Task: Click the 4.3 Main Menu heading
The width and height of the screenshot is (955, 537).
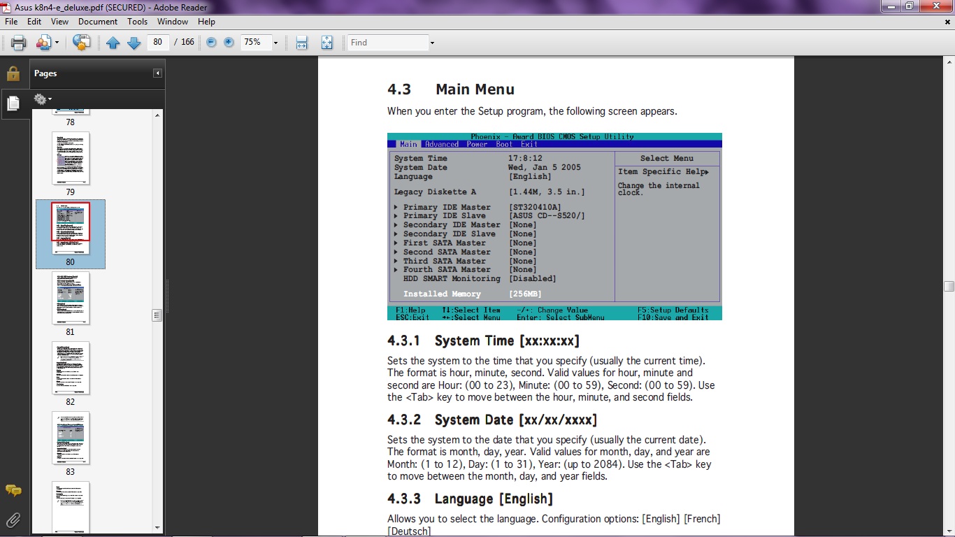Action: (x=451, y=89)
